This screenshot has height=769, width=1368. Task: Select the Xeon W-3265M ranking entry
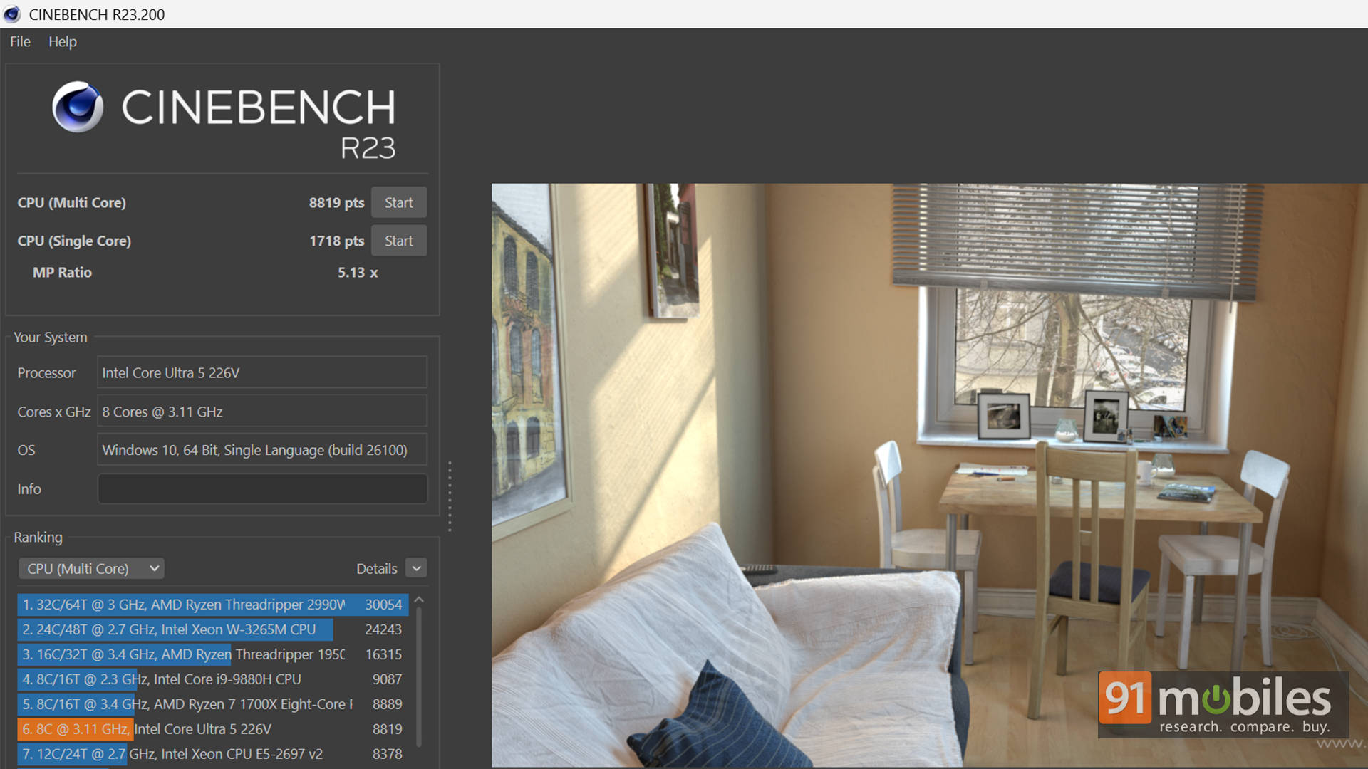click(x=212, y=629)
